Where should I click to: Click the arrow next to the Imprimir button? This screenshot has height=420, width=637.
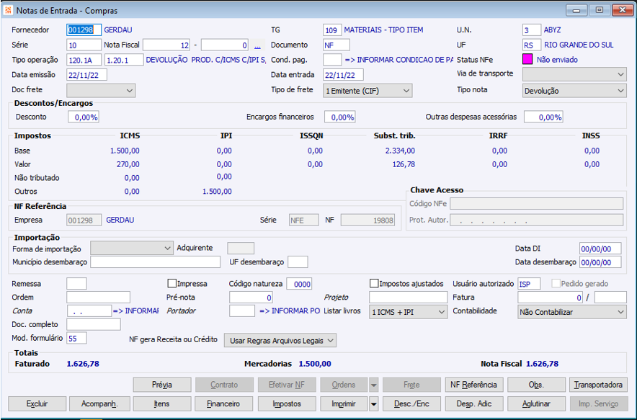point(373,404)
